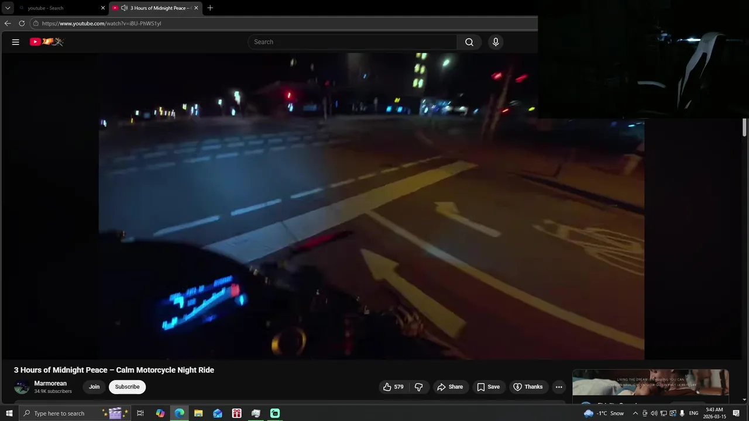Click the video title text

pyautogui.click(x=114, y=370)
